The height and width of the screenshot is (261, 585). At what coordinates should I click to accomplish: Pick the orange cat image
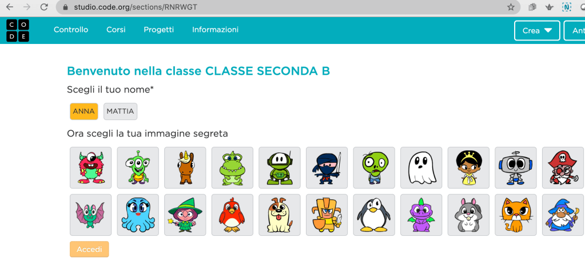click(516, 215)
